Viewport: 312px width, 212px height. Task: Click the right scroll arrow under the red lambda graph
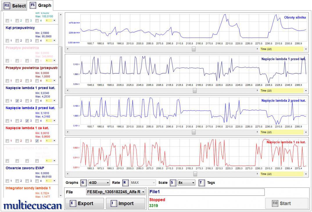click(257, 174)
